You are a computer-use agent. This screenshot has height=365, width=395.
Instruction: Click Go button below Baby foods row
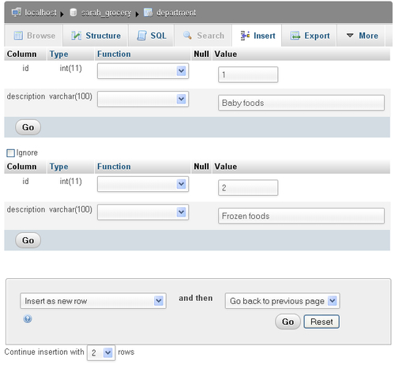(x=28, y=127)
